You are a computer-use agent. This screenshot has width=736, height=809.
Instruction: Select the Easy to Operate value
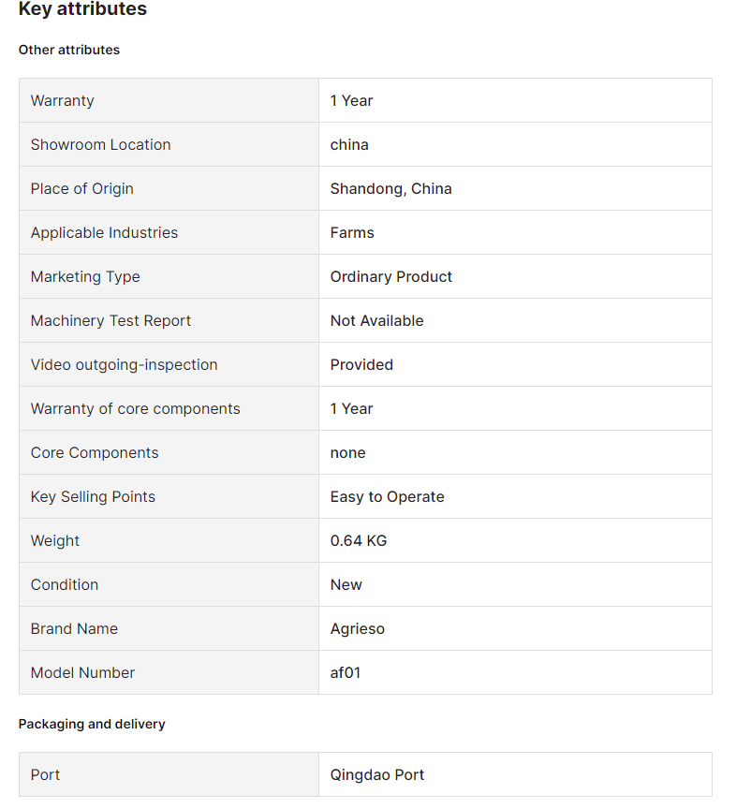coord(387,497)
